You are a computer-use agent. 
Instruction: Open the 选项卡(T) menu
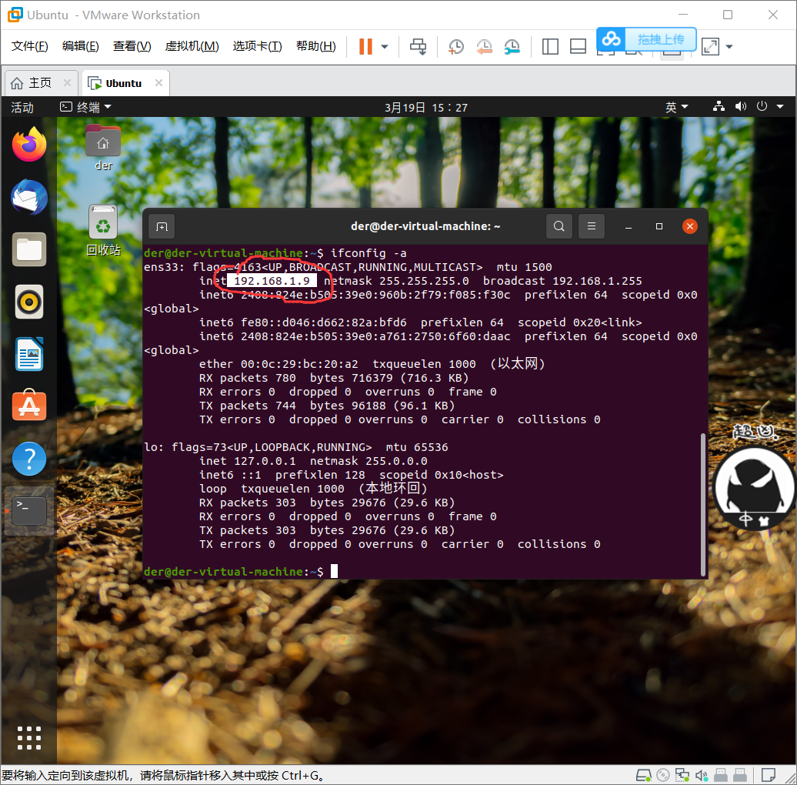(257, 46)
